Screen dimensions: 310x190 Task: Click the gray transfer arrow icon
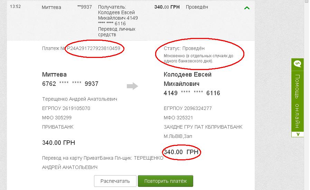click(132, 86)
